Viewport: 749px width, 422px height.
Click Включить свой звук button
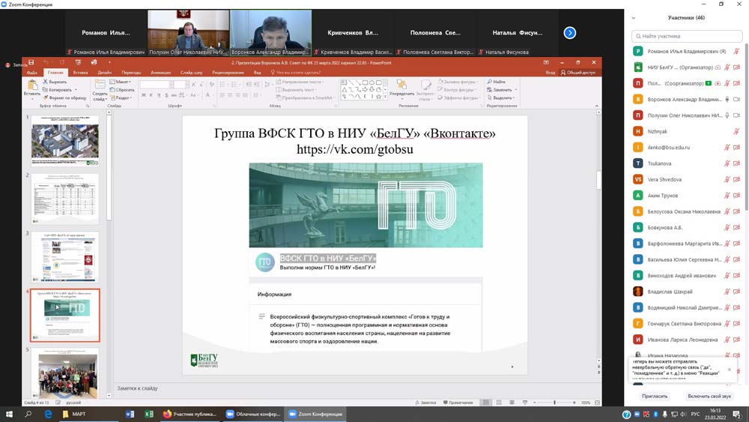pyautogui.click(x=709, y=396)
